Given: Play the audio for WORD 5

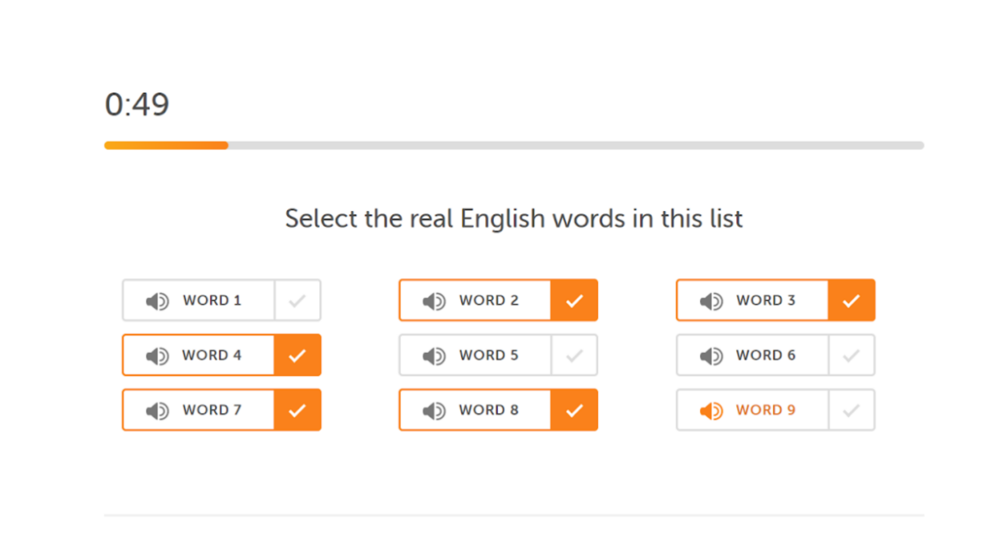Looking at the screenshot, I should [433, 355].
